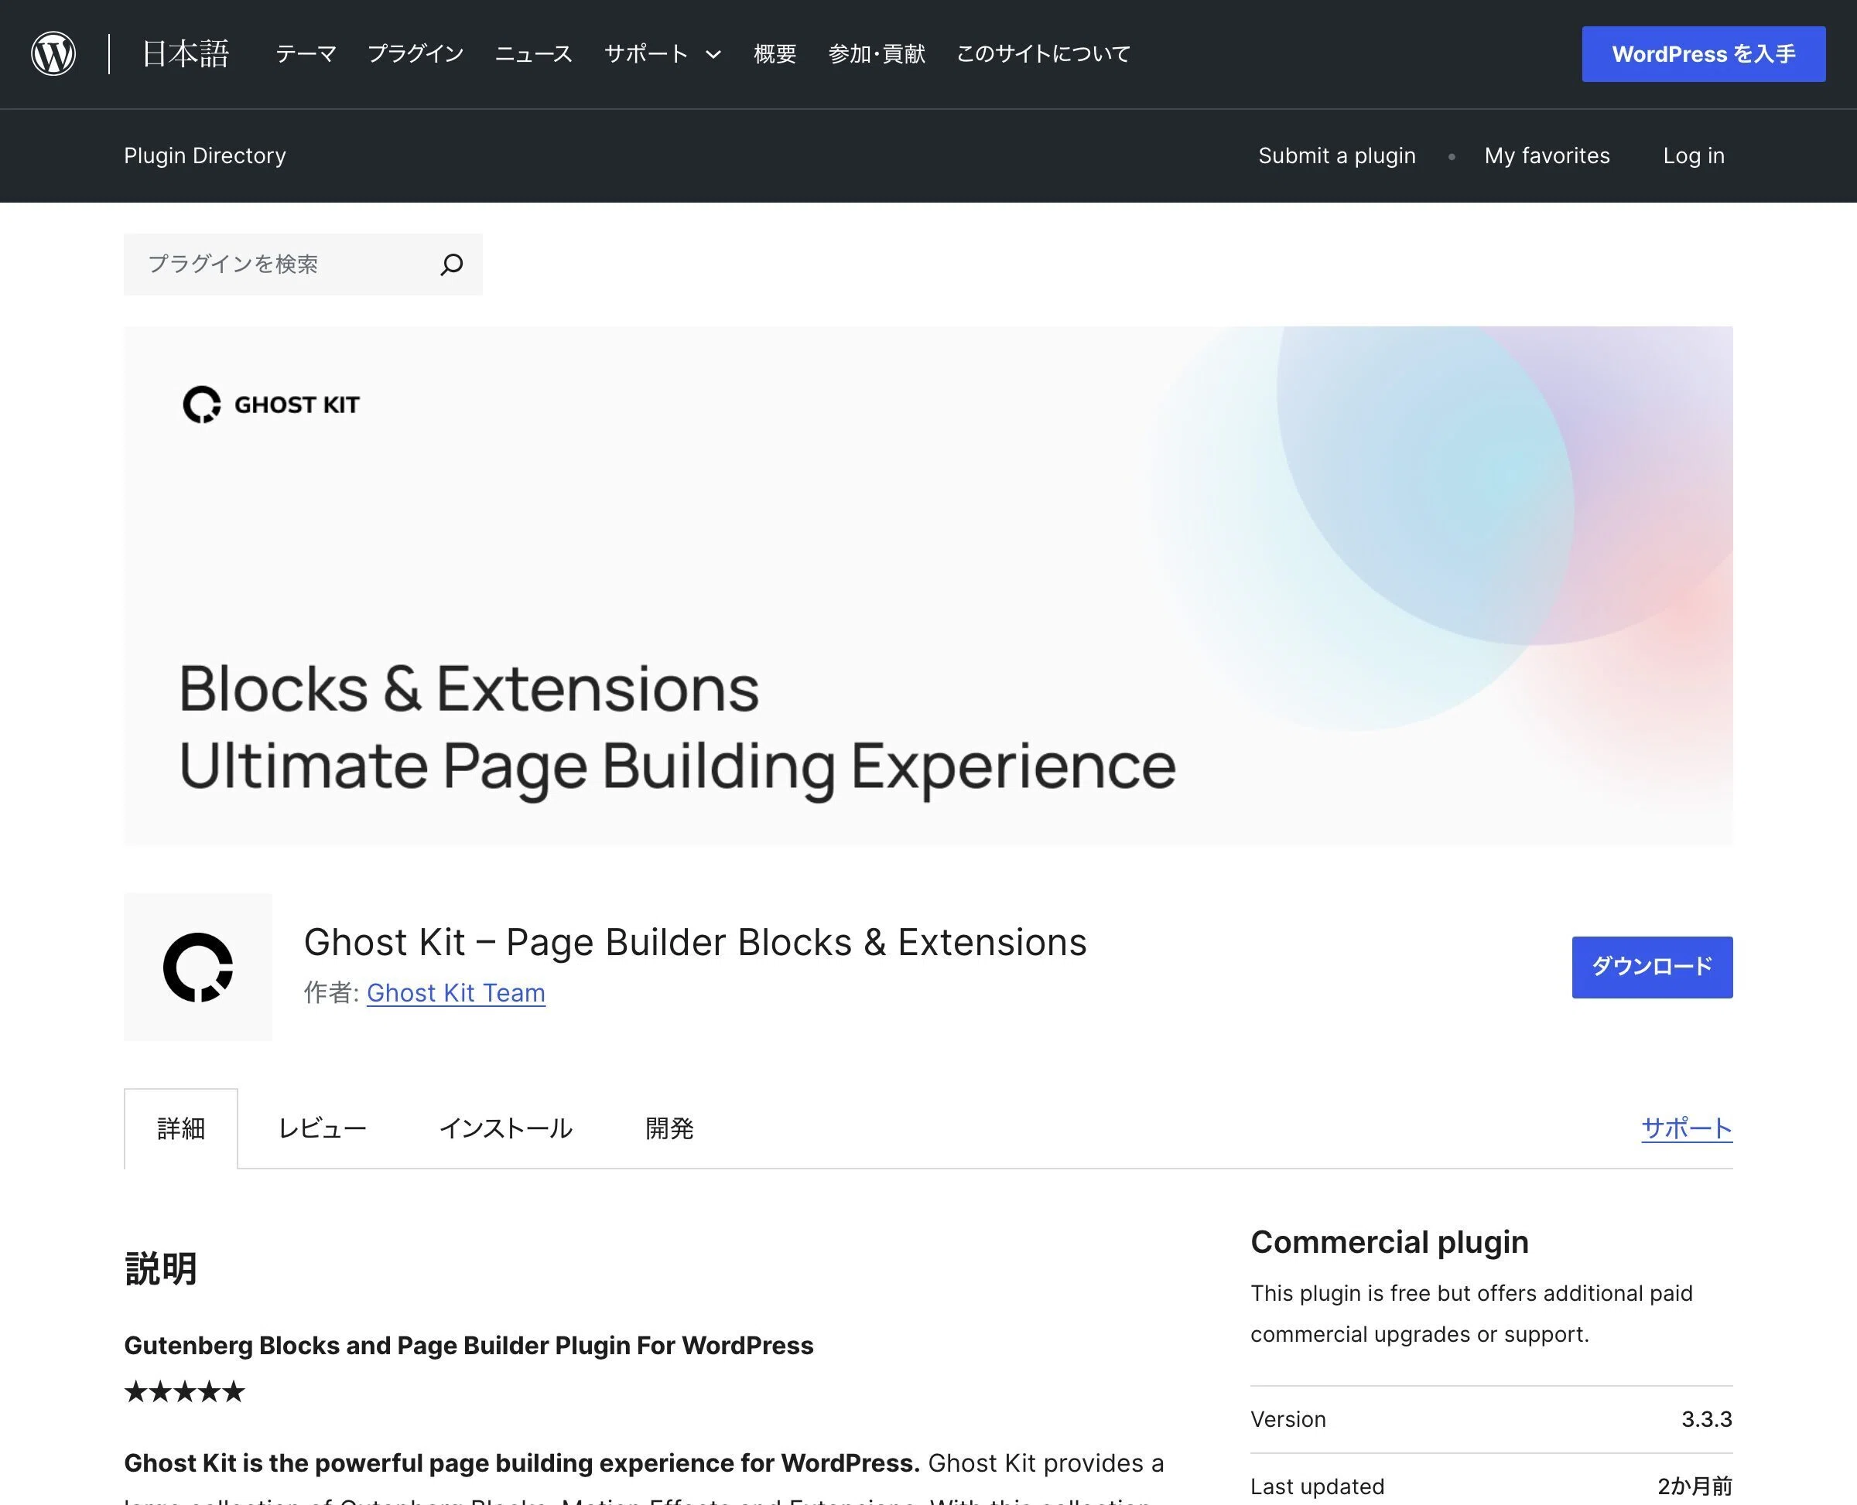Click Gutenberg Blocks and Page Builder heading
The width and height of the screenshot is (1857, 1505).
click(468, 1346)
